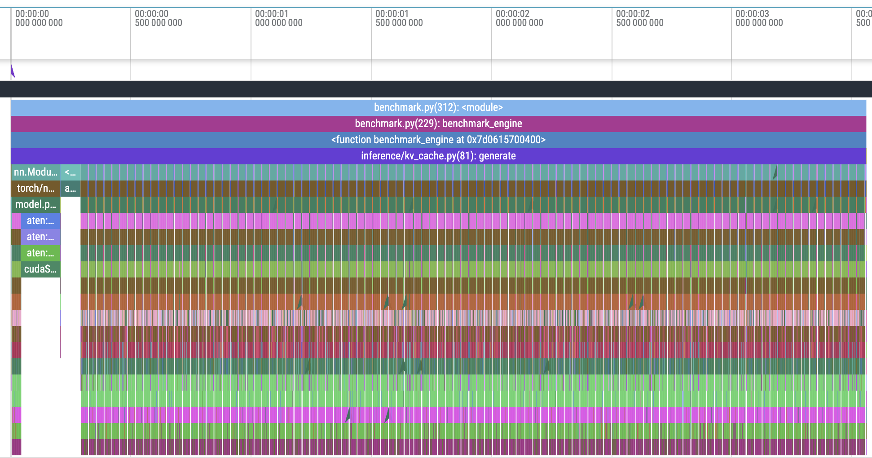The image size is (872, 458).
Task: Click the purple aten:… slice
Action: tap(40, 237)
